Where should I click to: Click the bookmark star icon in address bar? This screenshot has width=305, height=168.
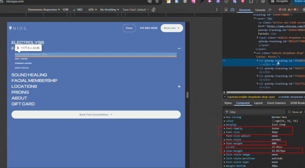[x=157, y=1]
